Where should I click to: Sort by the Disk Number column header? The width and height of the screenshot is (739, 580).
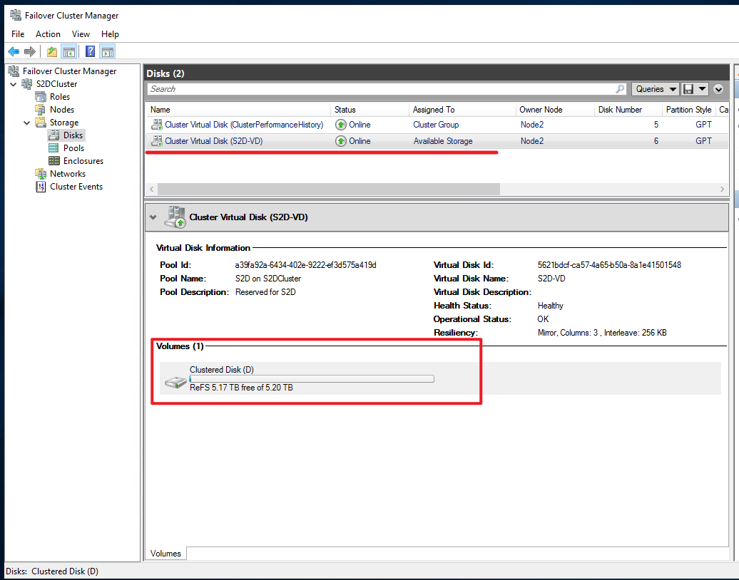(628, 110)
